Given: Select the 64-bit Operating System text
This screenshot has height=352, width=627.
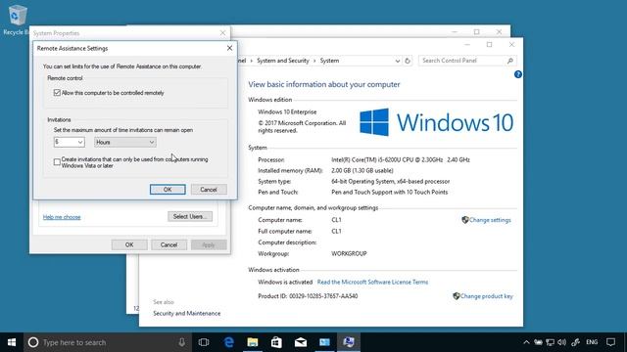Looking at the screenshot, I should [x=391, y=181].
